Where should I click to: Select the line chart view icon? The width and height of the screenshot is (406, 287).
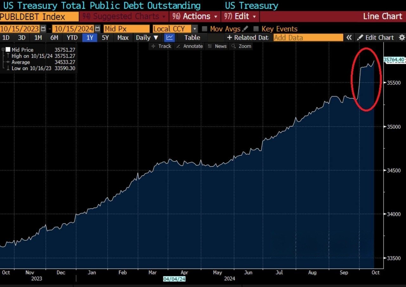point(170,37)
